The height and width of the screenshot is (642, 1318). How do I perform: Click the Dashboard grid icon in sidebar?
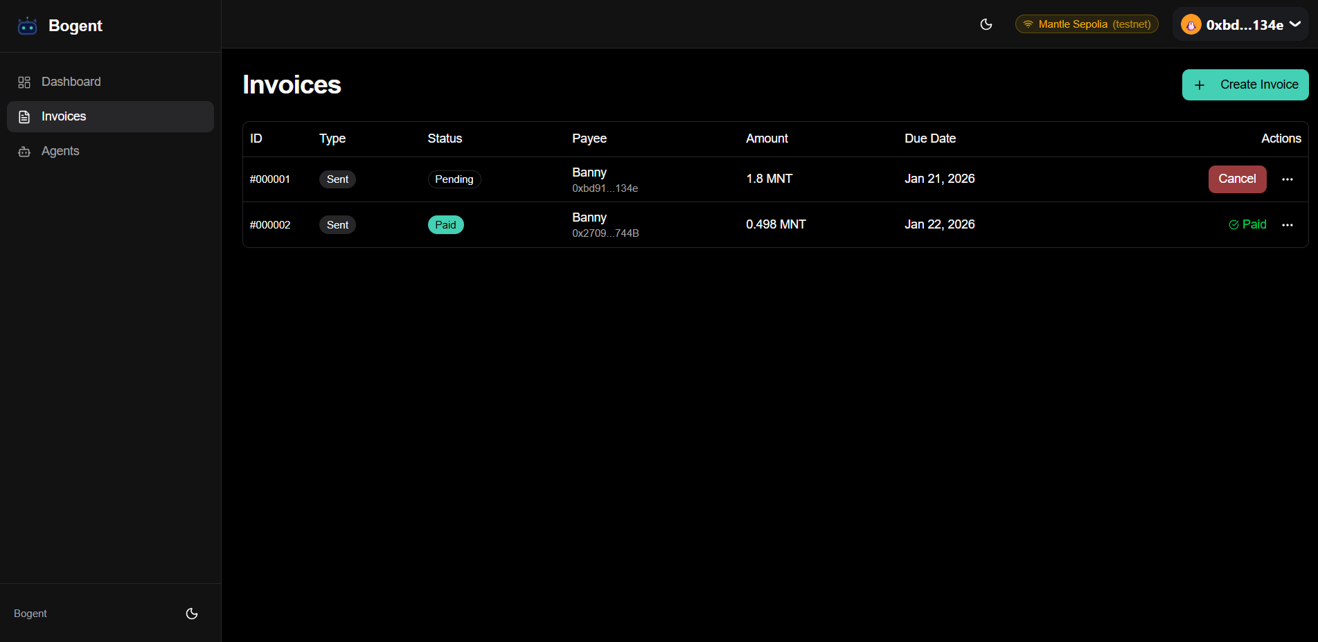[24, 82]
